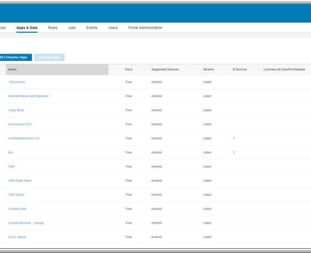Sort by Licenses (In-Use/Purchased) column
The height and width of the screenshot is (253, 311).
pyautogui.click(x=284, y=70)
